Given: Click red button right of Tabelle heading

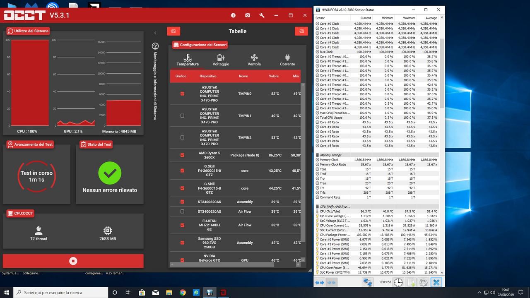Looking at the screenshot, I should click(301, 31).
